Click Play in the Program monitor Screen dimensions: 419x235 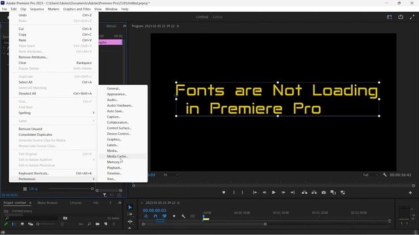click(x=274, y=193)
